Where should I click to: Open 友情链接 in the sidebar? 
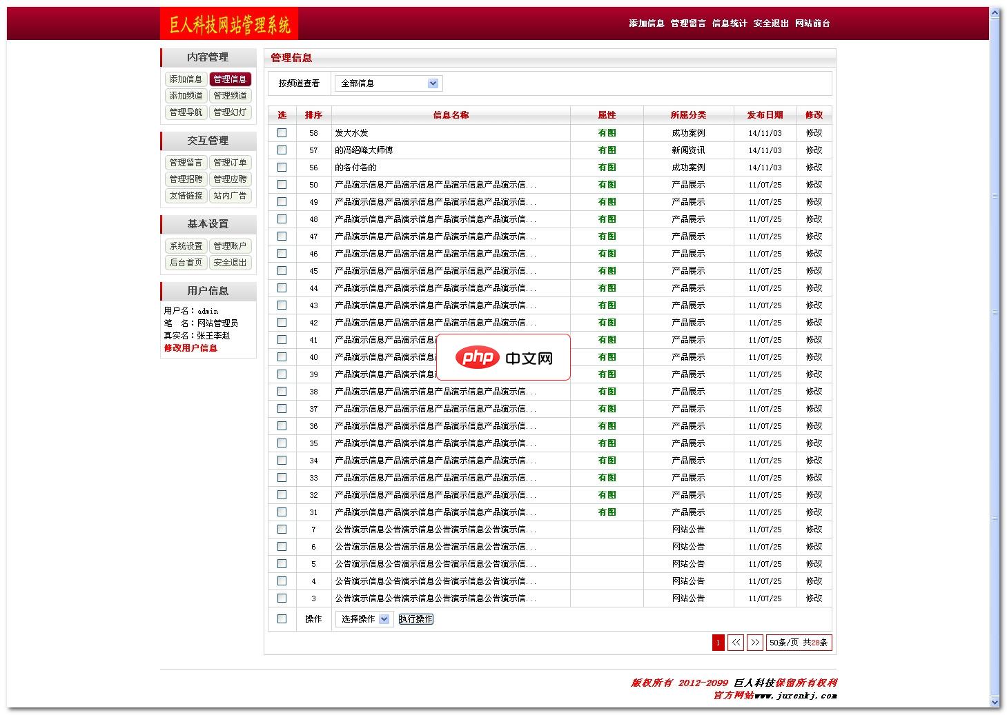pyautogui.click(x=186, y=196)
